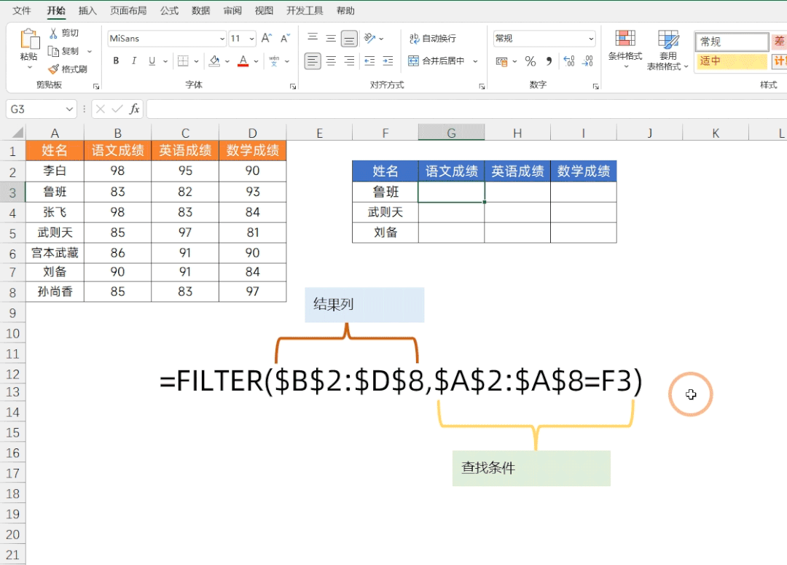Image resolution: width=787 pixels, height=565 pixels.
Task: Select column G header
Action: [x=451, y=133]
